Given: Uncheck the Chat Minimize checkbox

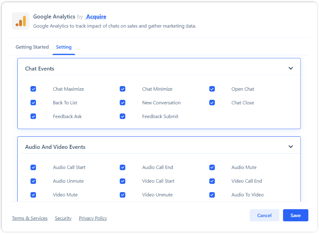Looking at the screenshot, I should point(122,89).
